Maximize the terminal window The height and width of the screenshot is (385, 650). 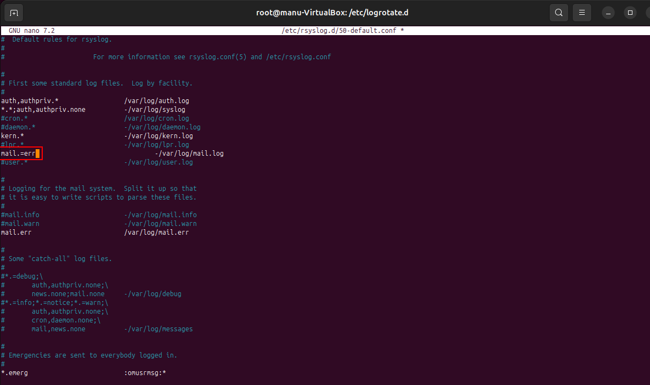click(630, 13)
